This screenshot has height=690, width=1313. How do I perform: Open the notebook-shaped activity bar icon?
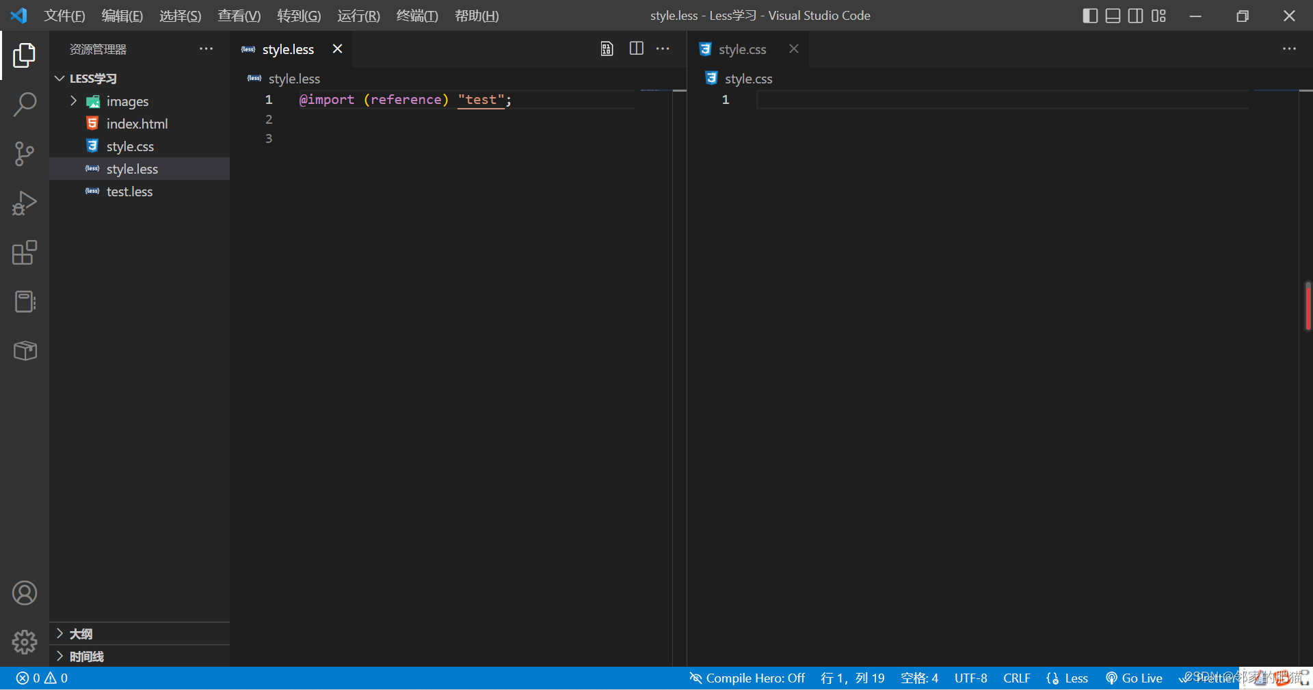click(25, 302)
